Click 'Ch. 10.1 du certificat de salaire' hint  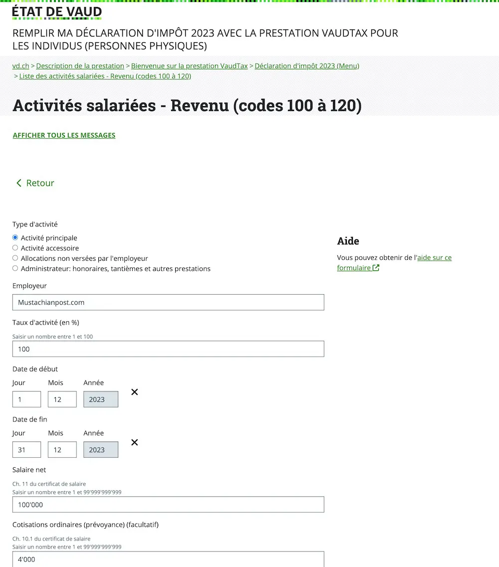[x=51, y=539]
